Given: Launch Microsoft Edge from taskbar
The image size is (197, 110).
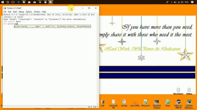Looking at the screenshot, I should [x=18, y=2].
